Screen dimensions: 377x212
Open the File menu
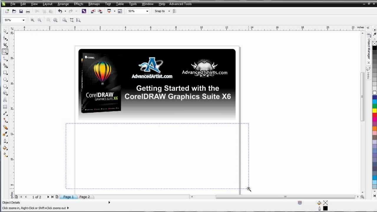click(13, 4)
